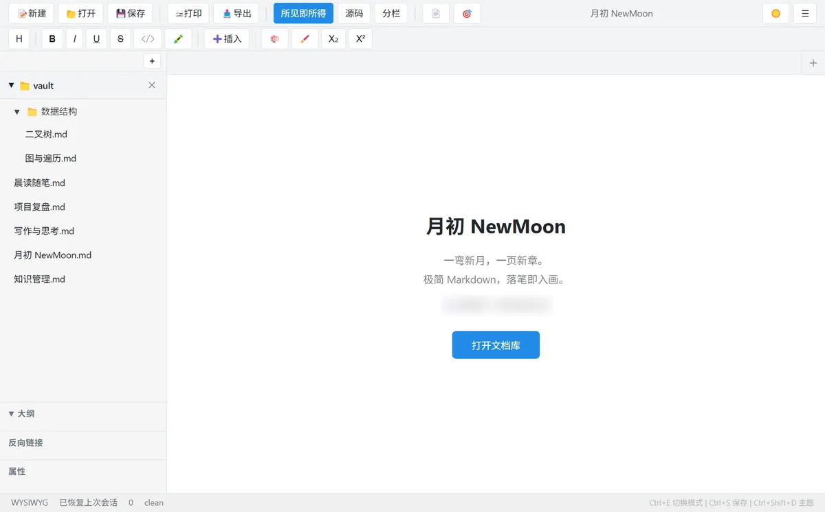
Task: Click the target focus mode icon
Action: tap(467, 13)
